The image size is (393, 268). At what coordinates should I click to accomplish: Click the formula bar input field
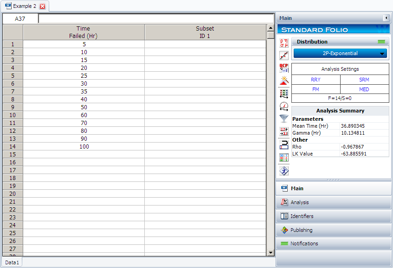(x=156, y=19)
